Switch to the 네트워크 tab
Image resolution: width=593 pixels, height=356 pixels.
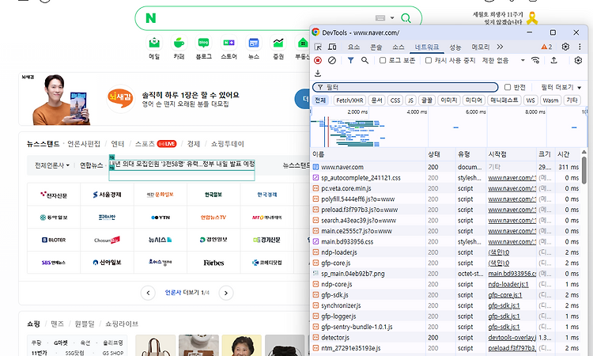(427, 47)
